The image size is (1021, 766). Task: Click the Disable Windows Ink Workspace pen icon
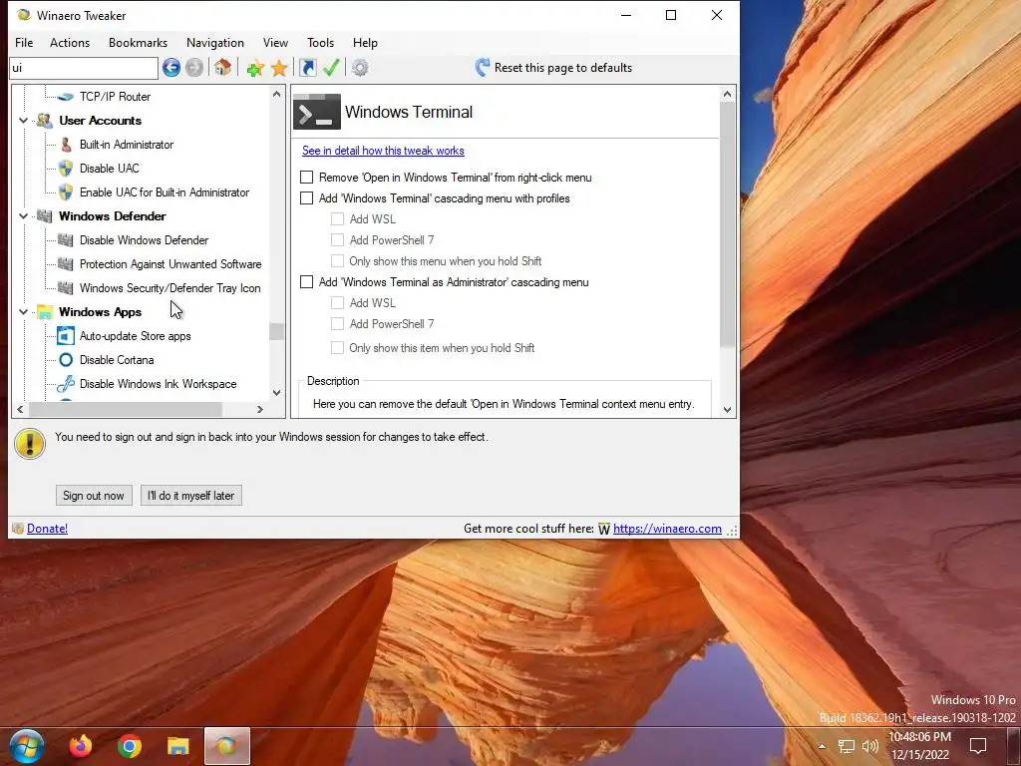(66, 384)
